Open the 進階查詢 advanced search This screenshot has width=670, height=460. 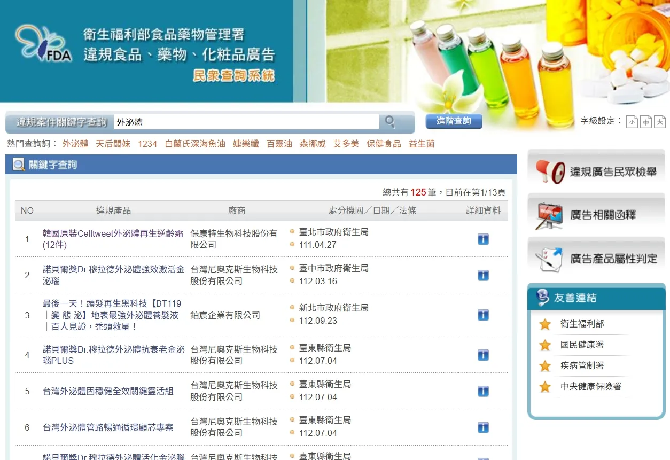click(454, 121)
